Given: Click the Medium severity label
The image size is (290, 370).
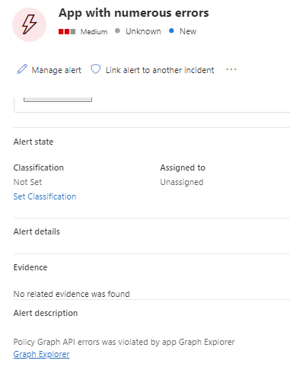Looking at the screenshot, I should [x=94, y=32].
